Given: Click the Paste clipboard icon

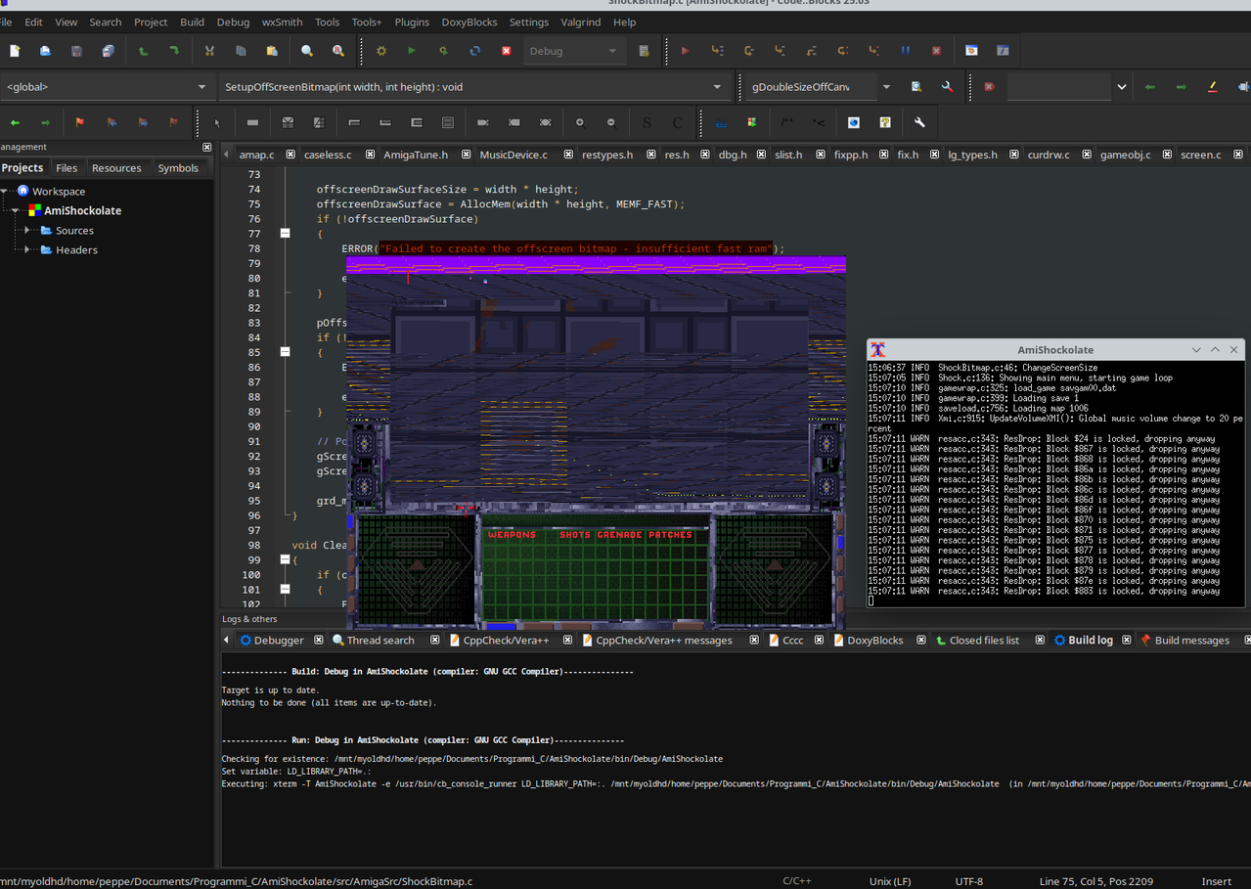Looking at the screenshot, I should (272, 51).
